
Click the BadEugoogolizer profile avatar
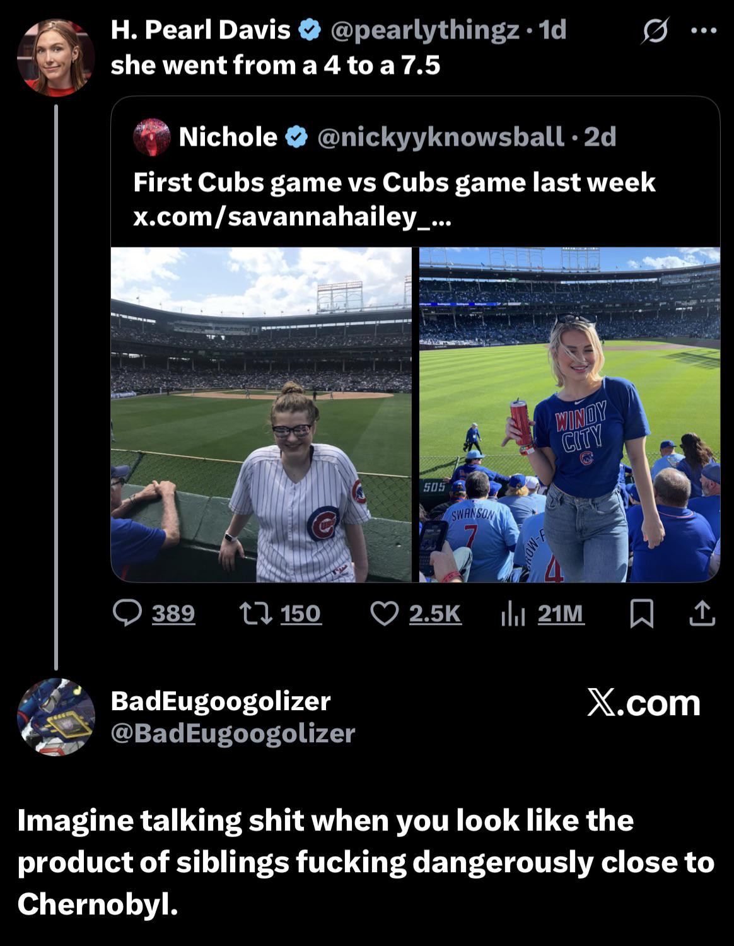pyautogui.click(x=55, y=717)
